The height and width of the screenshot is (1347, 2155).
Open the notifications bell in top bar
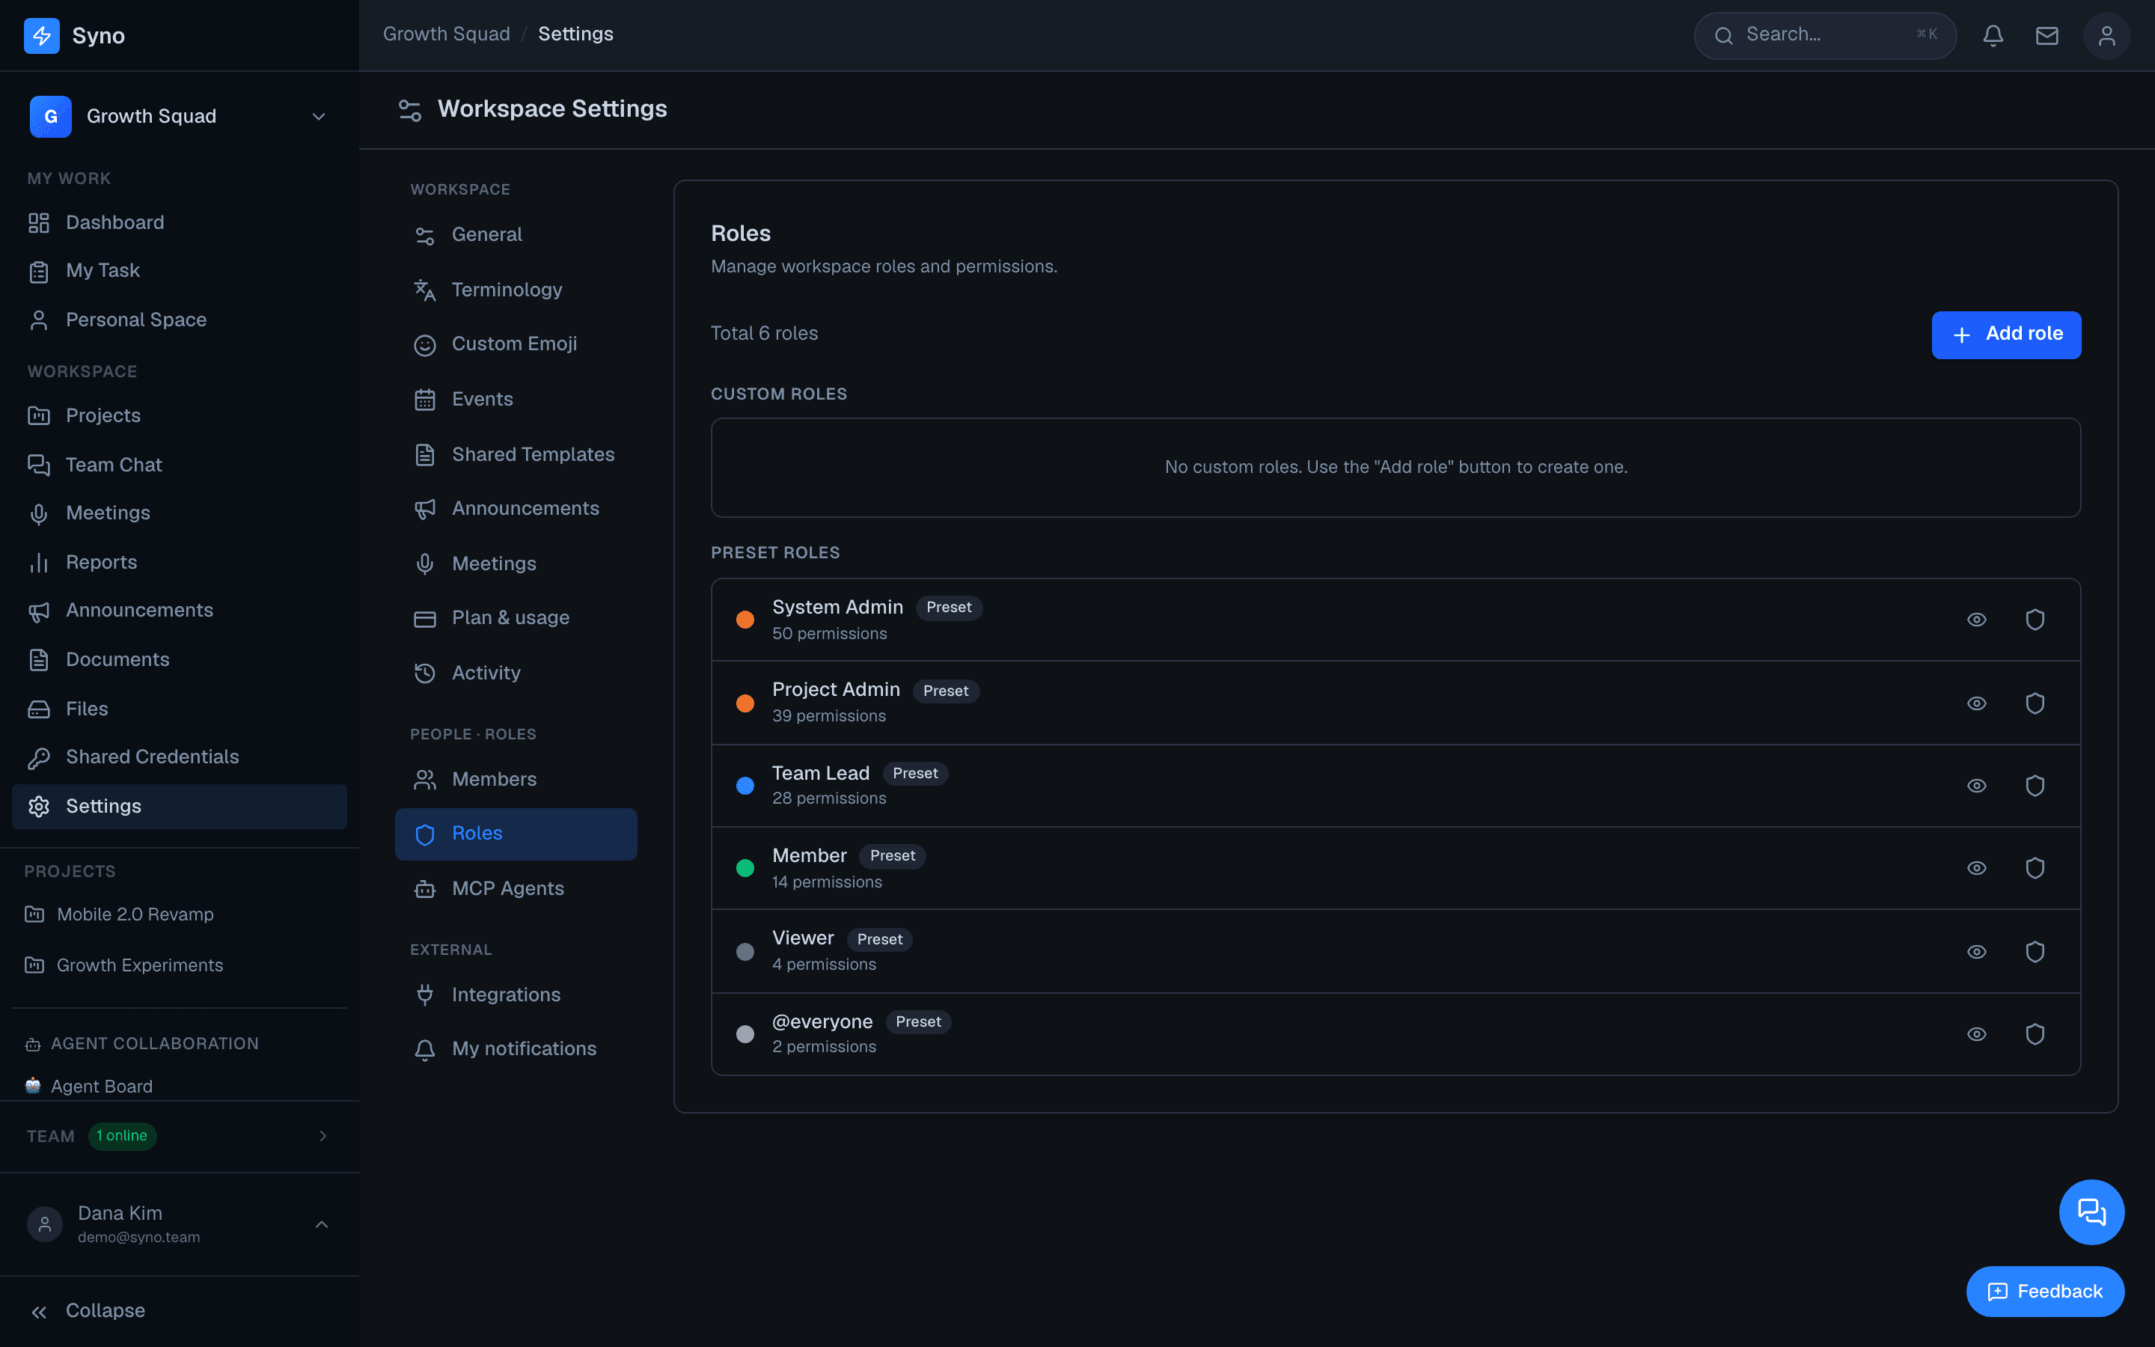coord(1993,36)
